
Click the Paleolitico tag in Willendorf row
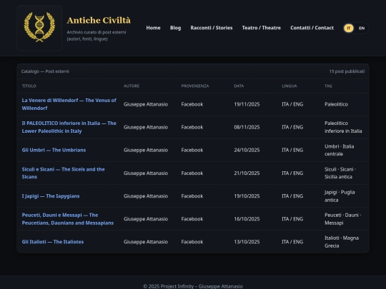pos(336,104)
